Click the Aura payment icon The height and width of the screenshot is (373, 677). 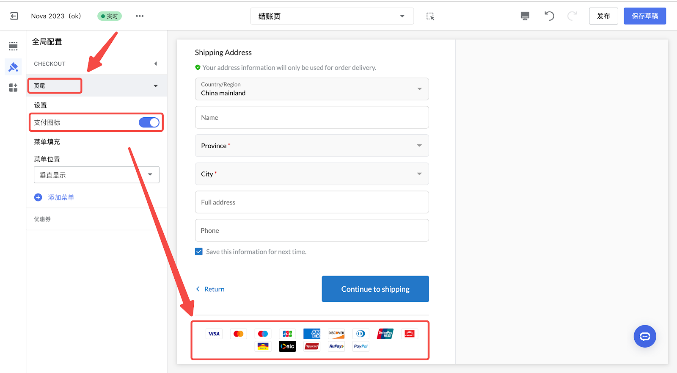pyautogui.click(x=263, y=346)
